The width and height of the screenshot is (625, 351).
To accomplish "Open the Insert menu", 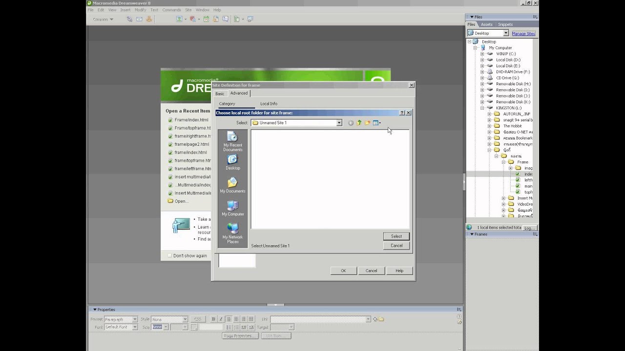I will [125, 10].
